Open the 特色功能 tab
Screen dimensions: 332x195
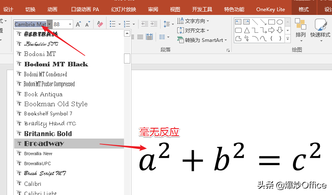pyautogui.click(x=234, y=10)
